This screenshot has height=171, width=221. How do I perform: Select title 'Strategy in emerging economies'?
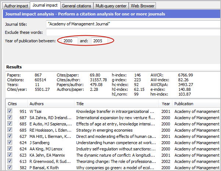tap(104, 130)
